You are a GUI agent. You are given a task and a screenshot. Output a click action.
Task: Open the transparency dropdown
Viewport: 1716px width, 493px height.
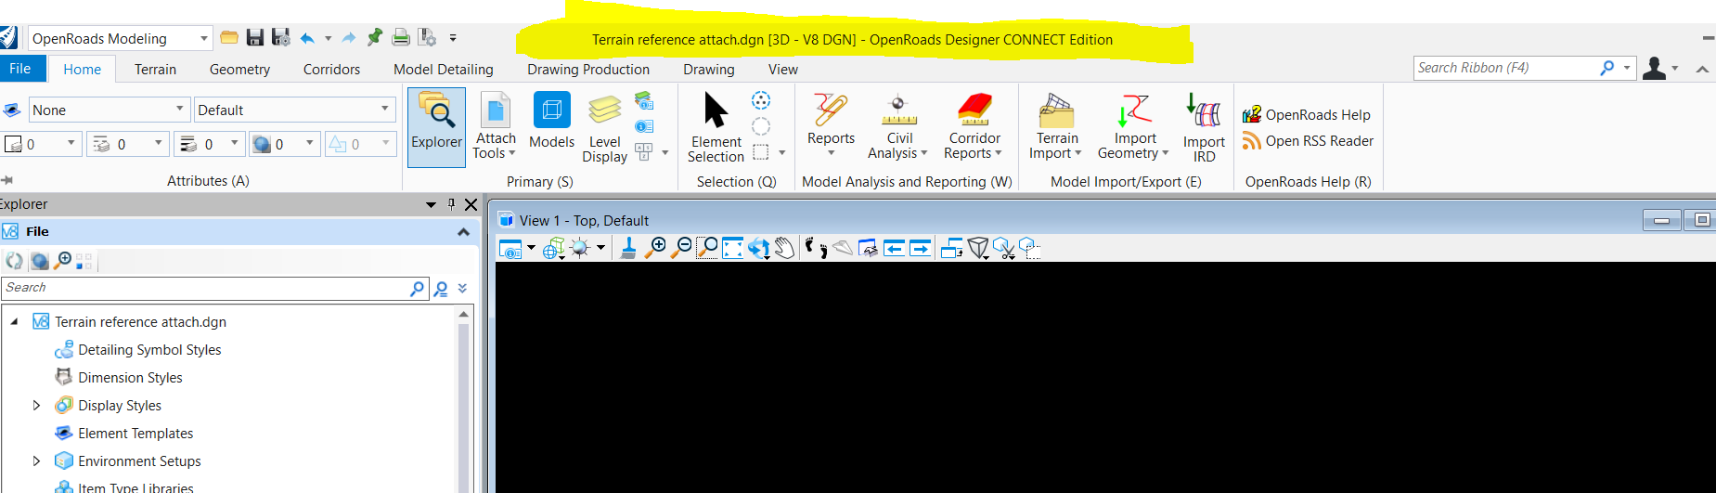coord(310,144)
